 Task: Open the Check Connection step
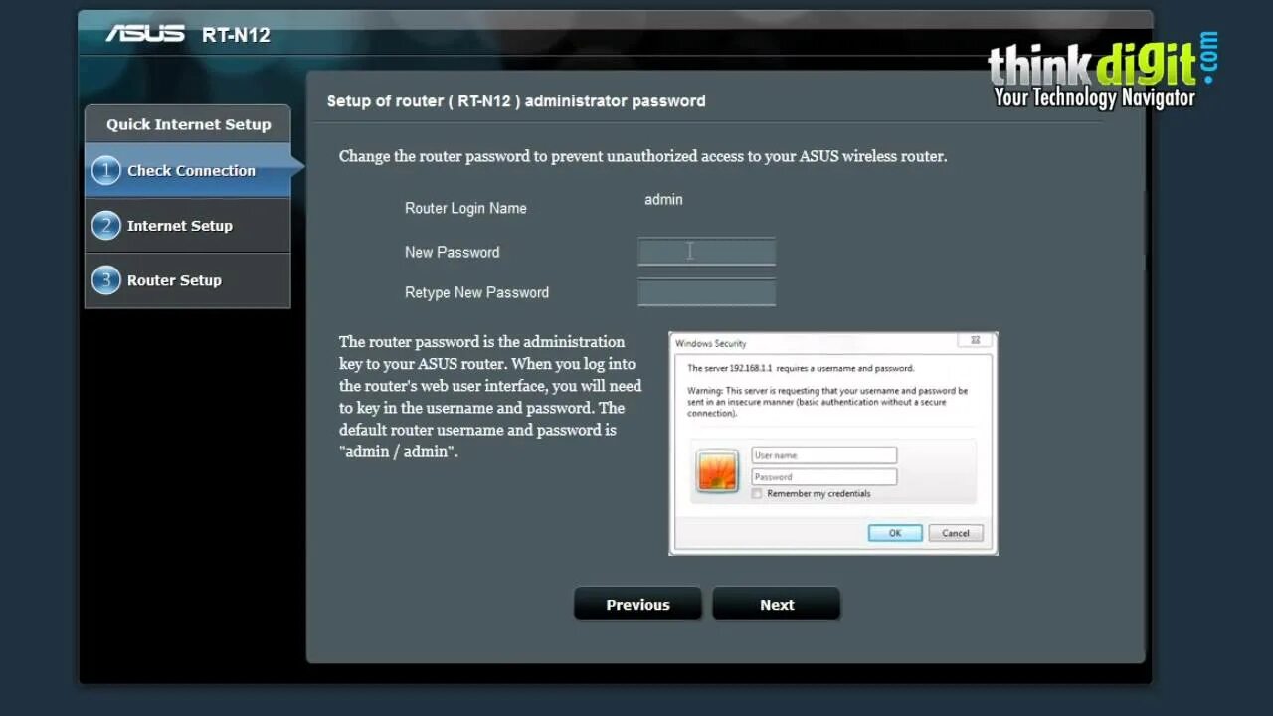[x=188, y=170]
